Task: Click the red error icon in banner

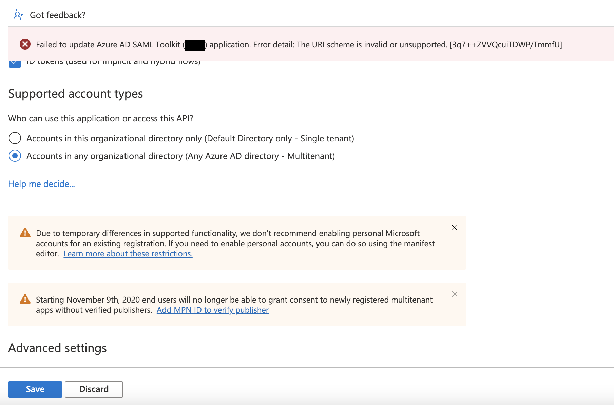Action: (x=25, y=44)
